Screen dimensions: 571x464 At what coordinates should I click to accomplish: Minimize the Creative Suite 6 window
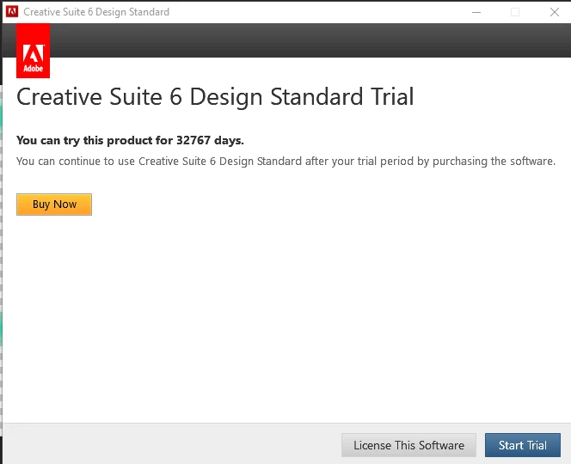(476, 12)
